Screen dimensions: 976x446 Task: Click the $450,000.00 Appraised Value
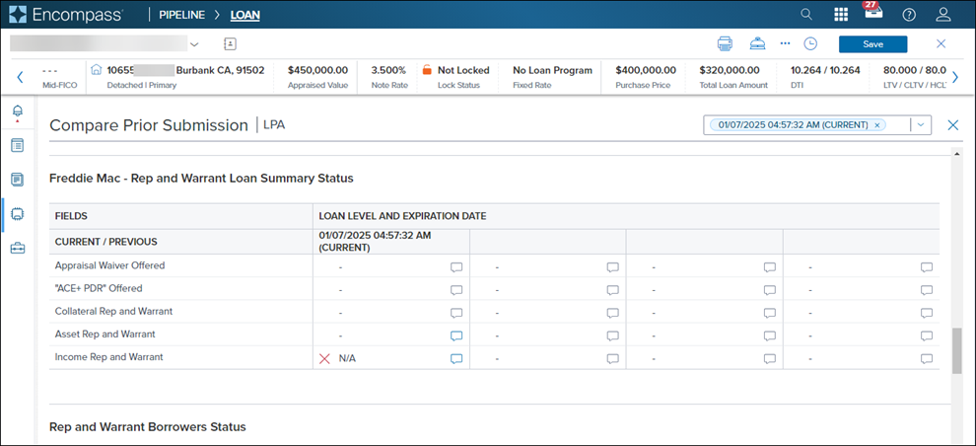317,70
